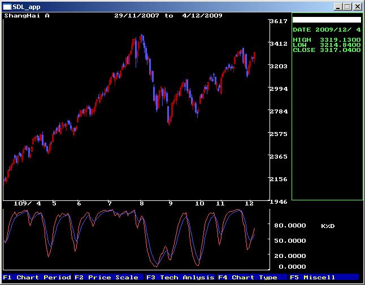Click the 0.0000 indicator scale label

tap(292, 266)
